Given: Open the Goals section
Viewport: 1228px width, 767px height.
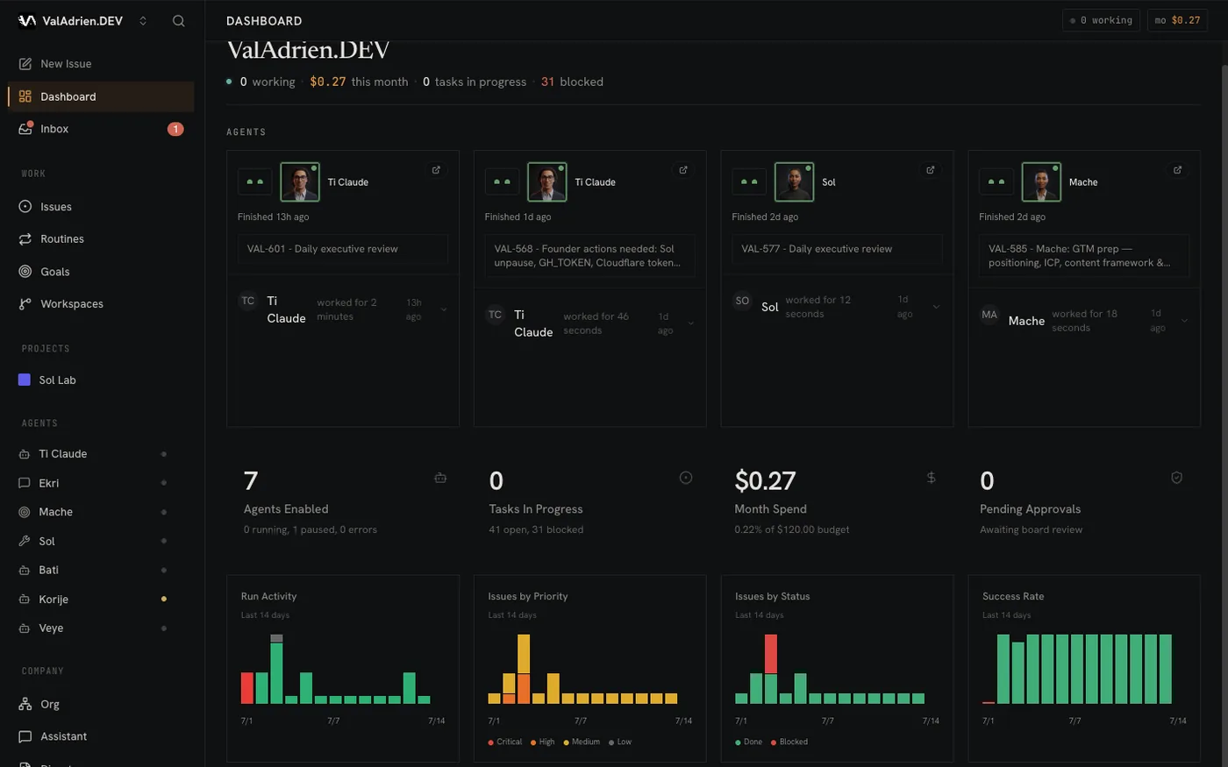Looking at the screenshot, I should [x=101, y=272].
